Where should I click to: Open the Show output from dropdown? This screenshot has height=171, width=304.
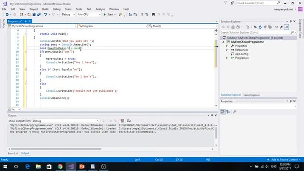(66, 121)
